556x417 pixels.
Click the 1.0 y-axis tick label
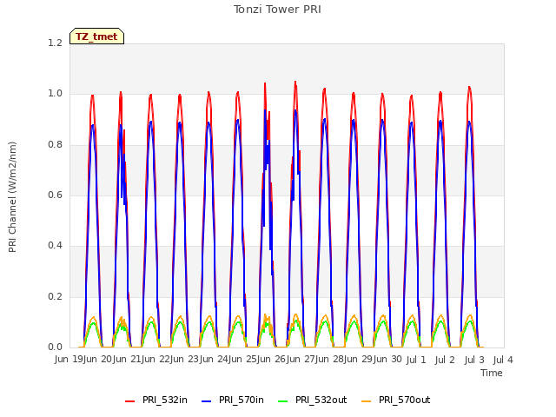[55, 94]
